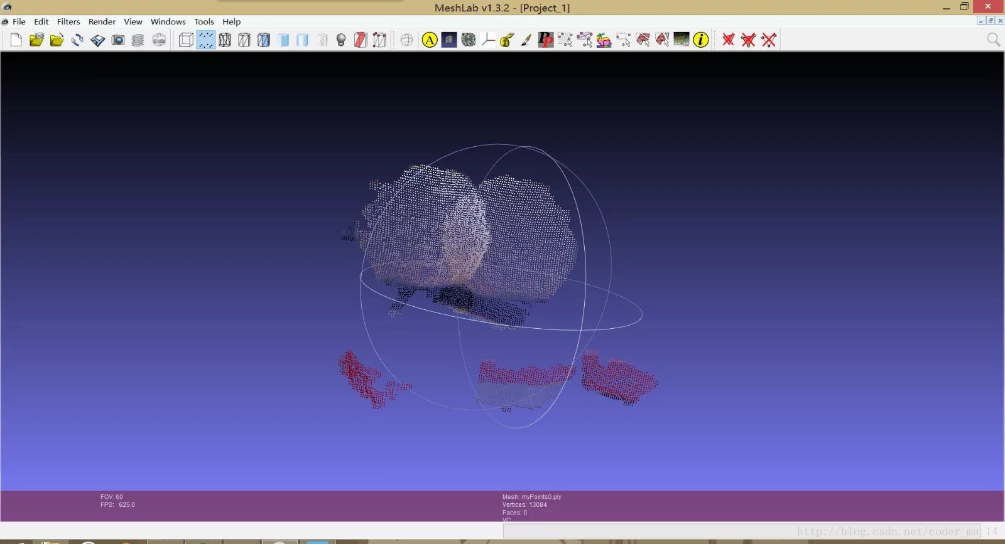1005x544 pixels.
Task: Toggle smooth shading cylinder icon
Action: click(302, 40)
